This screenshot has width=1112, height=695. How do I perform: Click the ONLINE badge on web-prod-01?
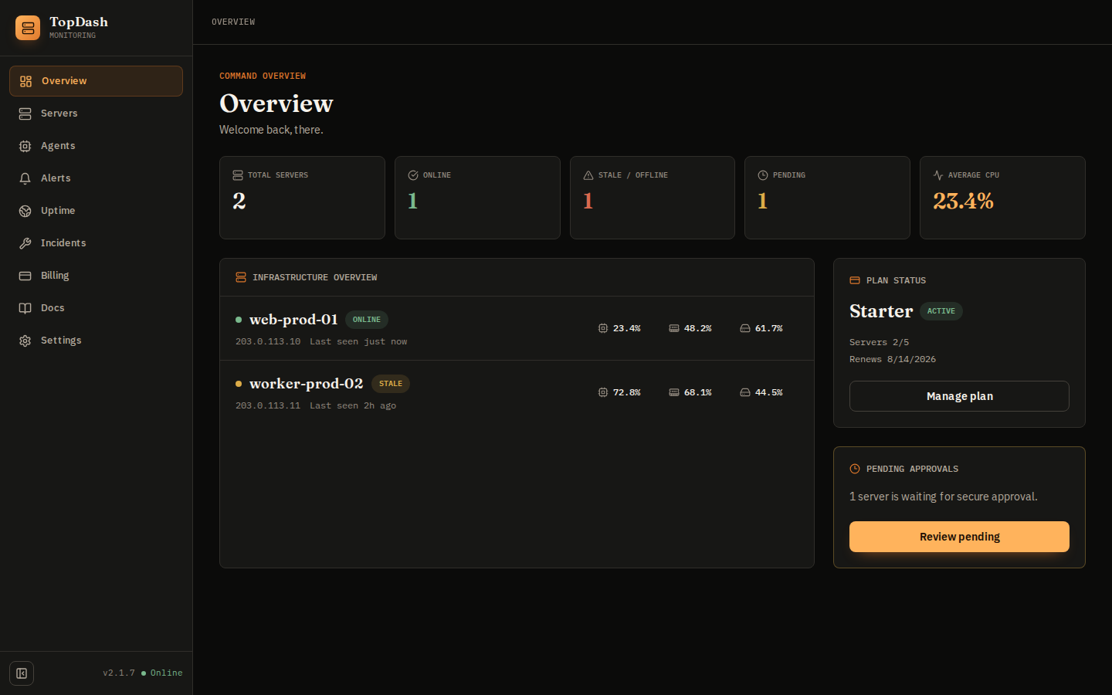(x=367, y=320)
